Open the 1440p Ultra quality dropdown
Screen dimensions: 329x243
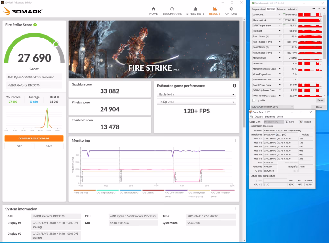point(197,102)
